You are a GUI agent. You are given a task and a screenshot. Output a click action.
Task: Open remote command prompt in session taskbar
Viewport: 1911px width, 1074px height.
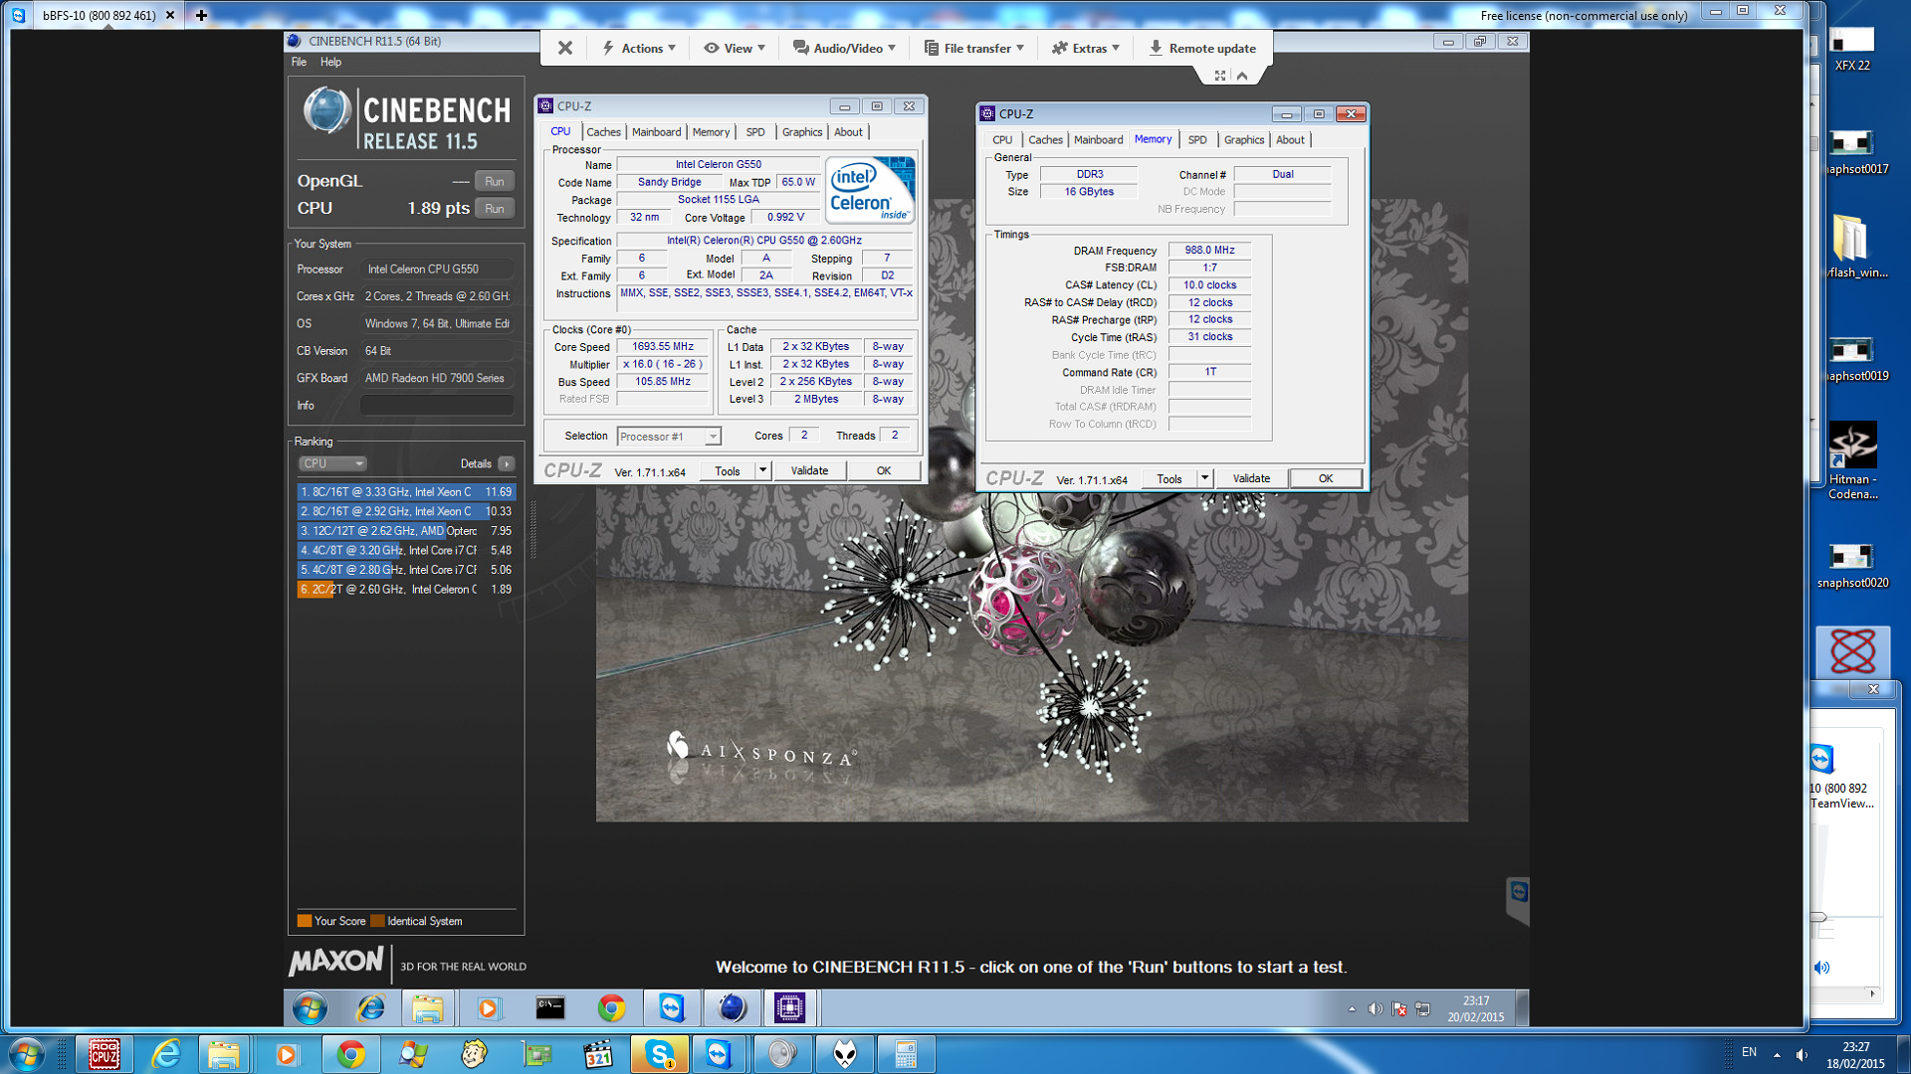[550, 1007]
